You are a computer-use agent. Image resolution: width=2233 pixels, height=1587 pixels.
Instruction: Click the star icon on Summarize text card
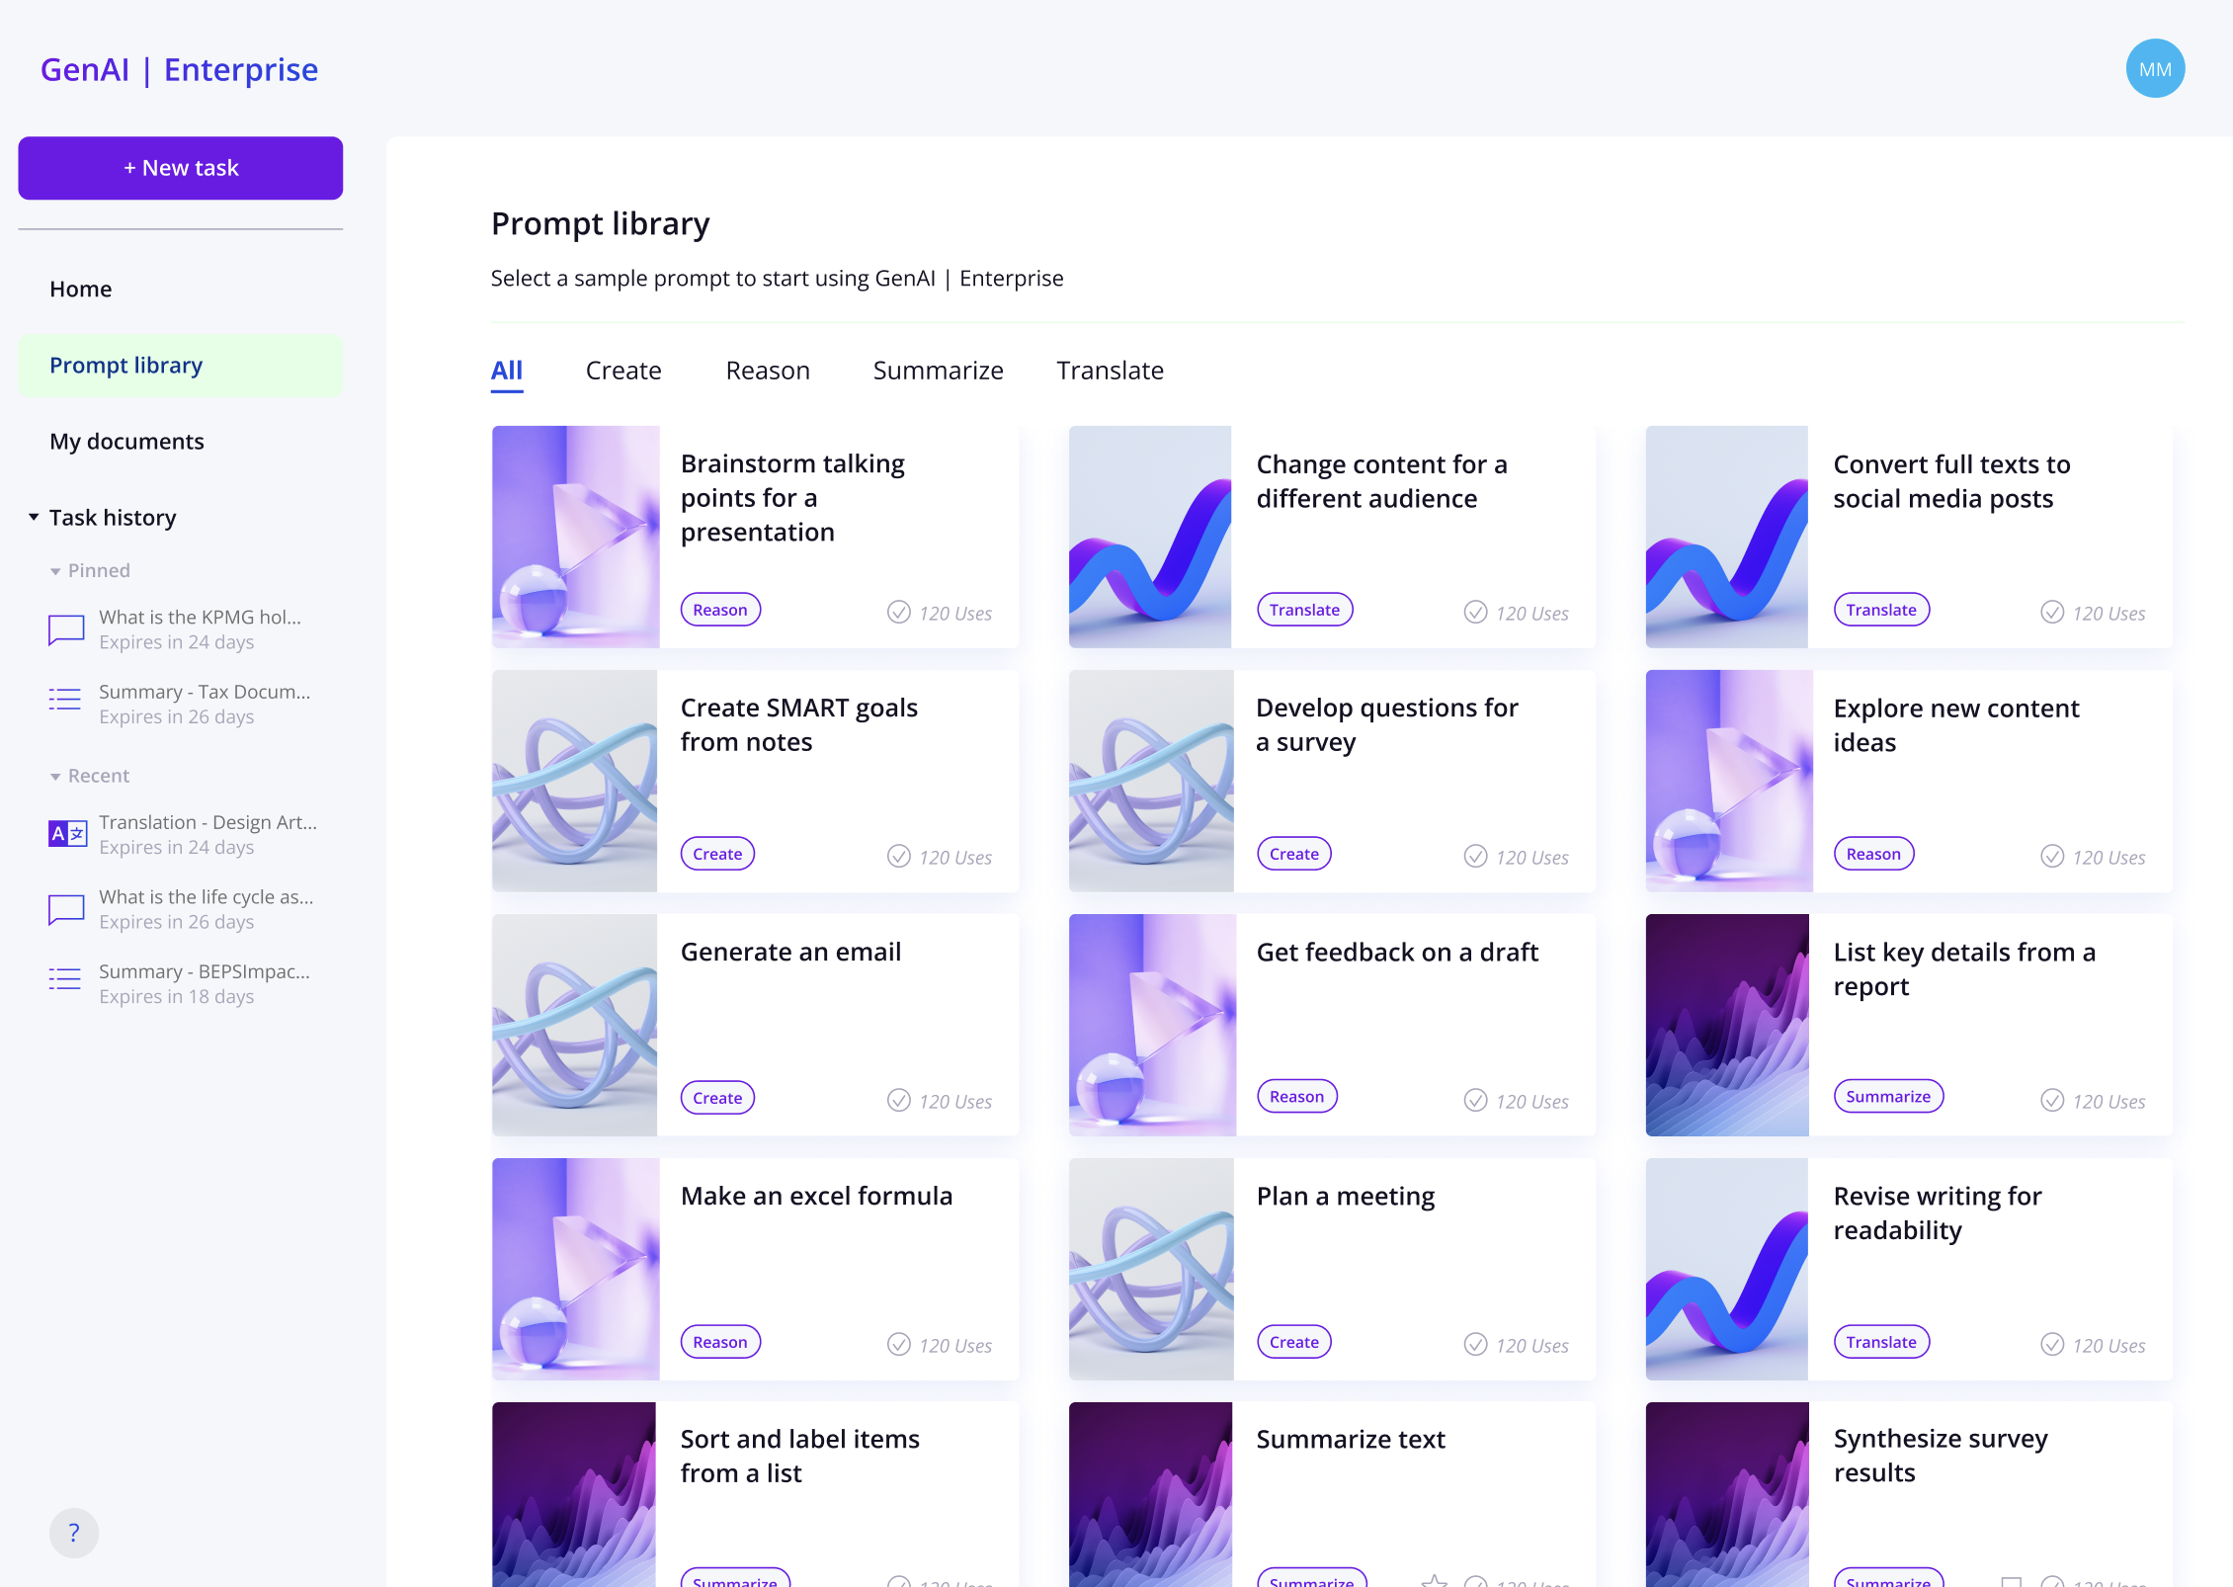coord(1434,1580)
